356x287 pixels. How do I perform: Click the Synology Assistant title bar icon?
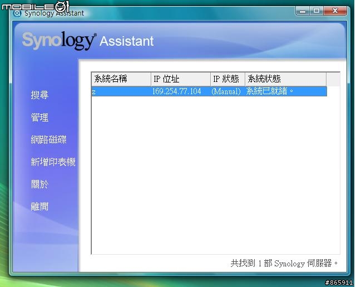tap(17, 13)
